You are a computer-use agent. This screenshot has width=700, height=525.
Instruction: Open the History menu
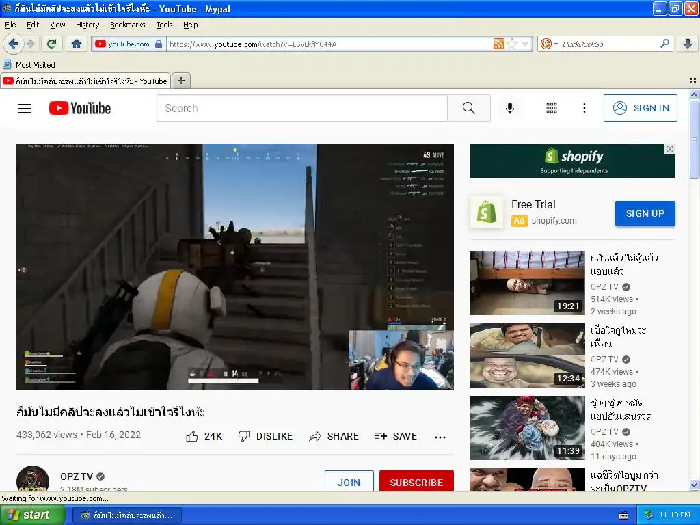[87, 25]
